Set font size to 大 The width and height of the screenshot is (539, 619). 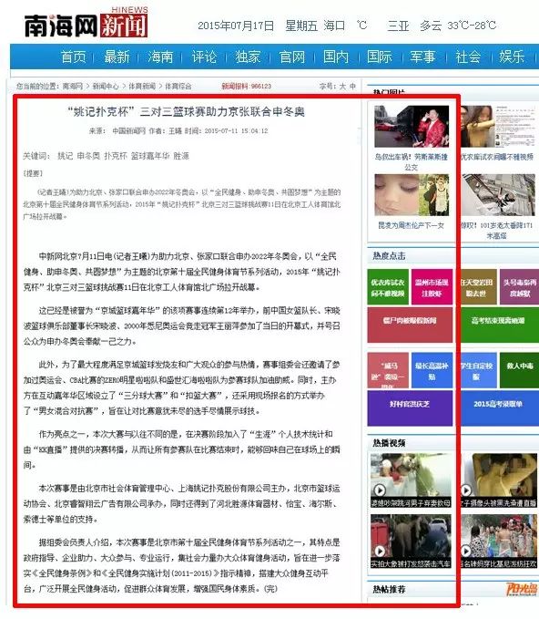(342, 86)
